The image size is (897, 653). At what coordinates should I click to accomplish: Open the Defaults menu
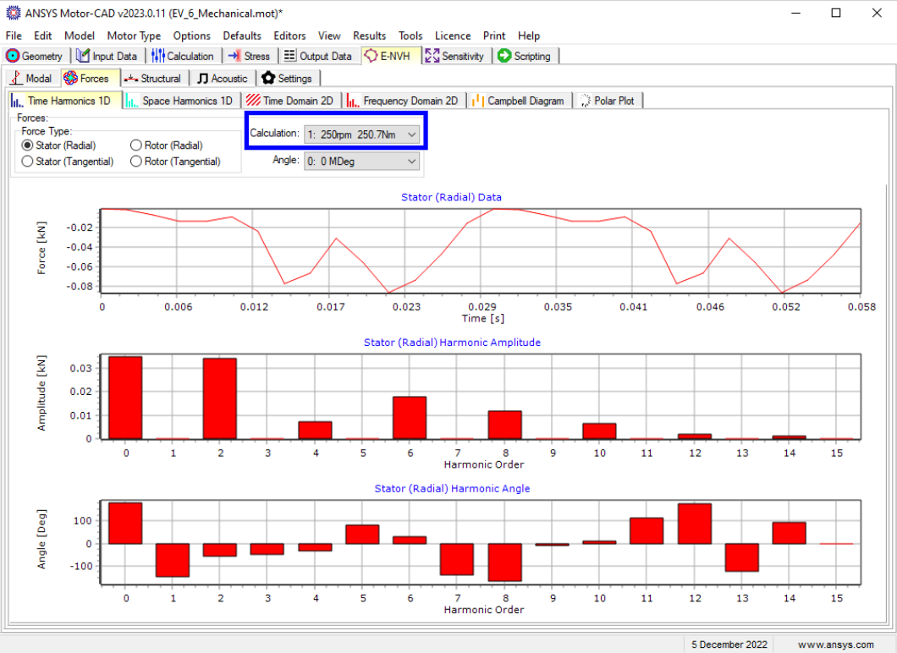point(242,36)
